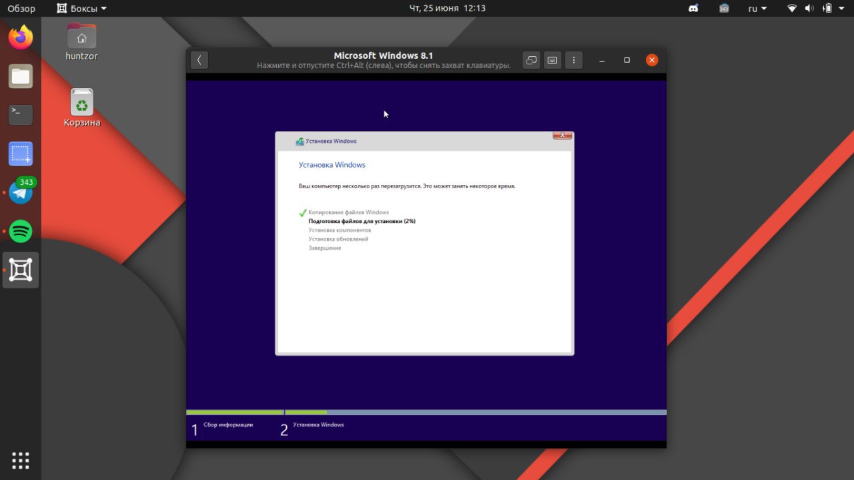
Task: Click the green checkmark by Копирование файлов
Action: pos(303,213)
